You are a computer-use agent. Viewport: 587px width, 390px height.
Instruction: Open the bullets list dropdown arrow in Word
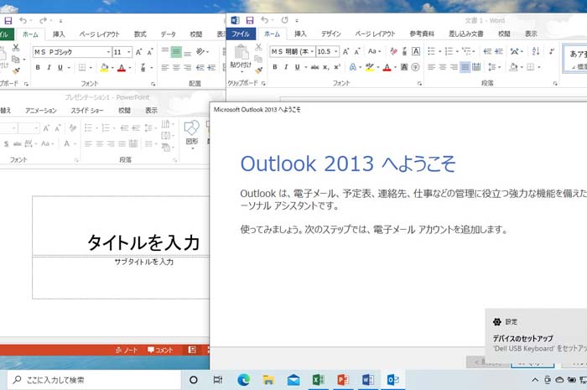(x=440, y=52)
